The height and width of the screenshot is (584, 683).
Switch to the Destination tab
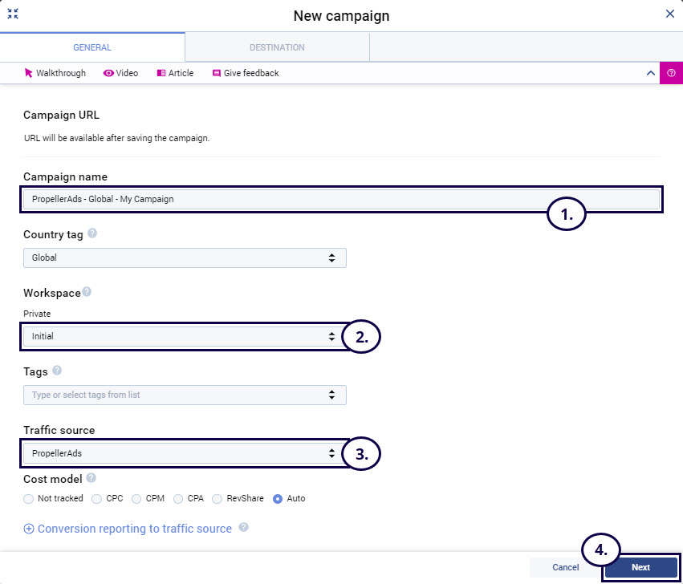(x=277, y=47)
